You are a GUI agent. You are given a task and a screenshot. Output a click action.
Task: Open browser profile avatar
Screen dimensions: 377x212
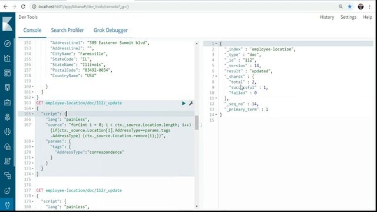361,6
